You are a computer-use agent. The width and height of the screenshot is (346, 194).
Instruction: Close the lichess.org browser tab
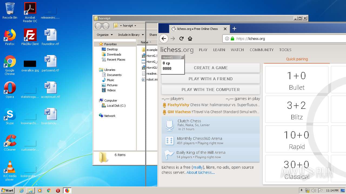[225, 29]
